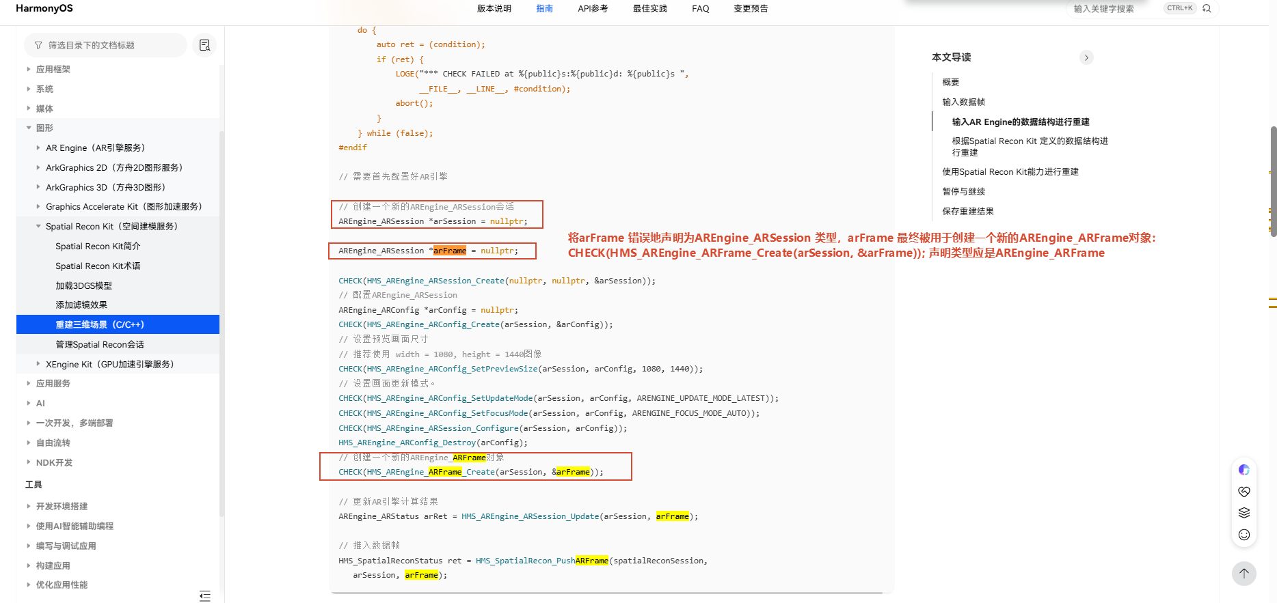Click the heart-shaped floating icon
The width and height of the screenshot is (1277, 603).
click(1244, 492)
